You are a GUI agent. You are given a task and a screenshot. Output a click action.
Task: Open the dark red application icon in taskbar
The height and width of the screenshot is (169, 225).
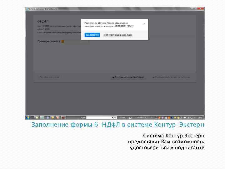click(x=63, y=118)
